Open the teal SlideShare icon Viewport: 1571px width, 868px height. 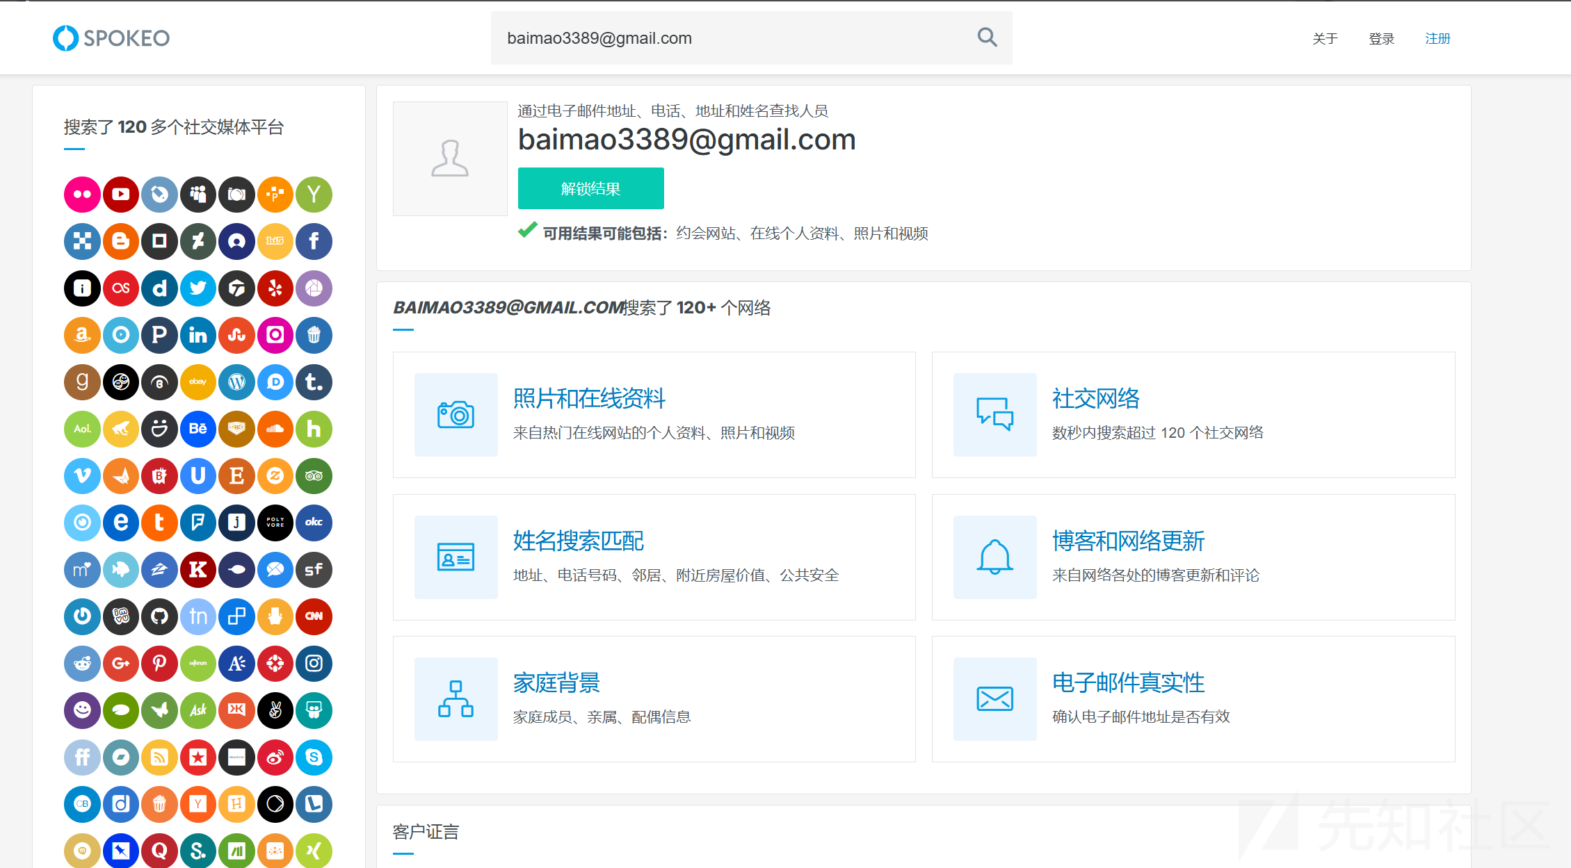314,710
